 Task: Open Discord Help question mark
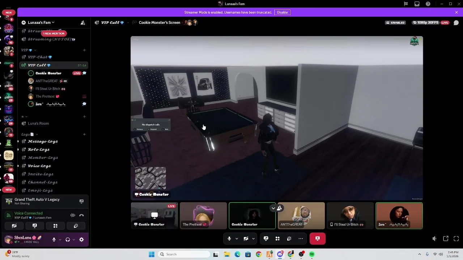[x=428, y=4]
